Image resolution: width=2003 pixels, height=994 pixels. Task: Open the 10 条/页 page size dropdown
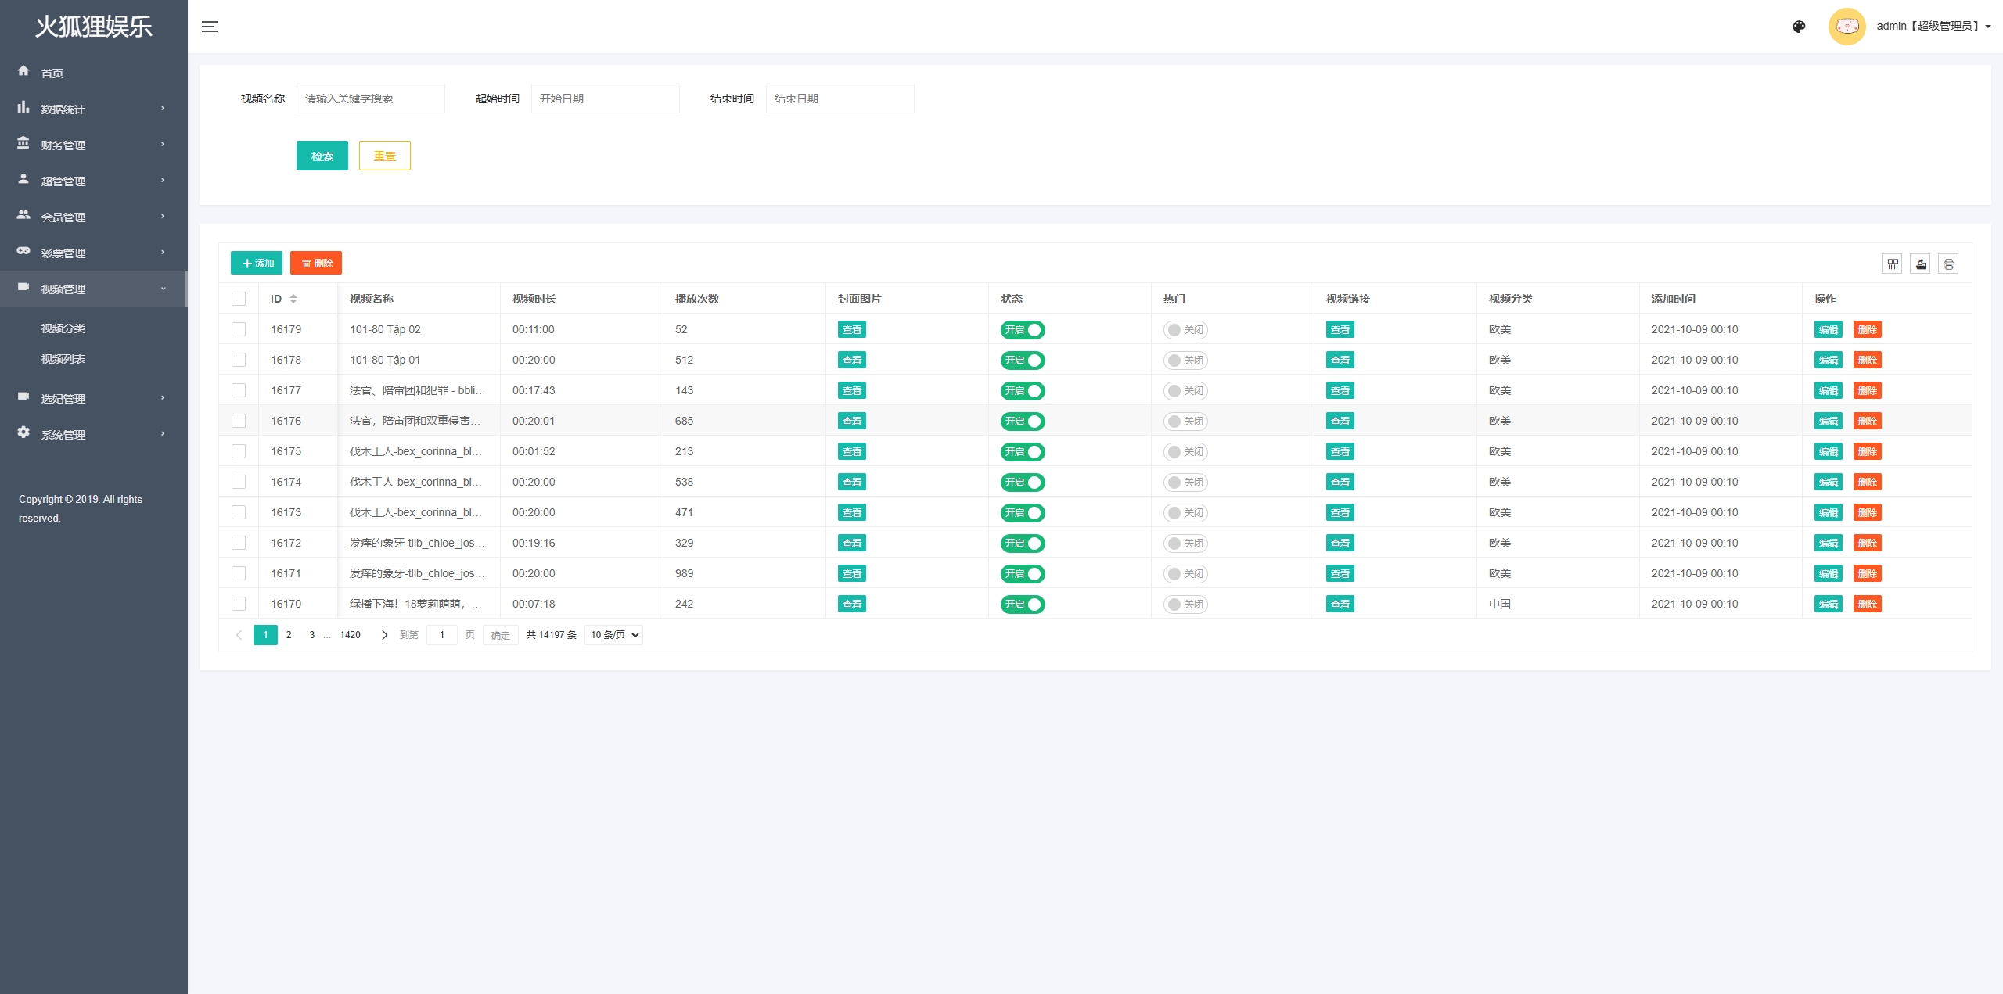(614, 635)
